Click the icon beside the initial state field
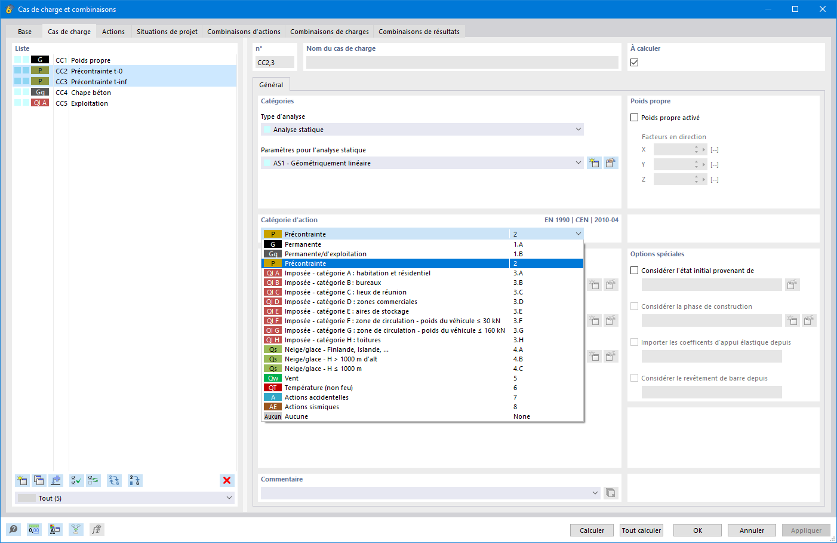 pyautogui.click(x=792, y=285)
